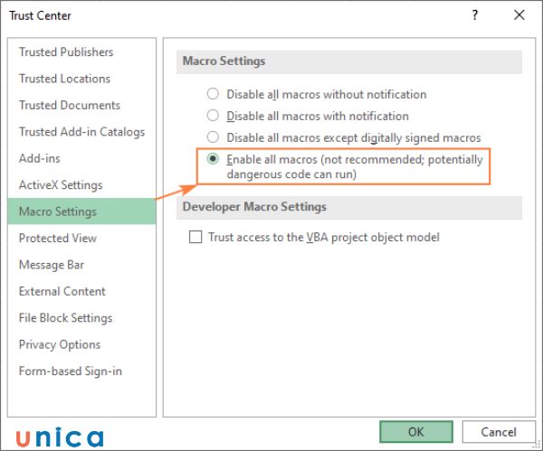The image size is (543, 451).
Task: Select the Macro Settings category
Action: click(58, 211)
